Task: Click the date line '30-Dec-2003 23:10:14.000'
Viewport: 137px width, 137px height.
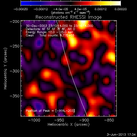Action: pos(47,26)
